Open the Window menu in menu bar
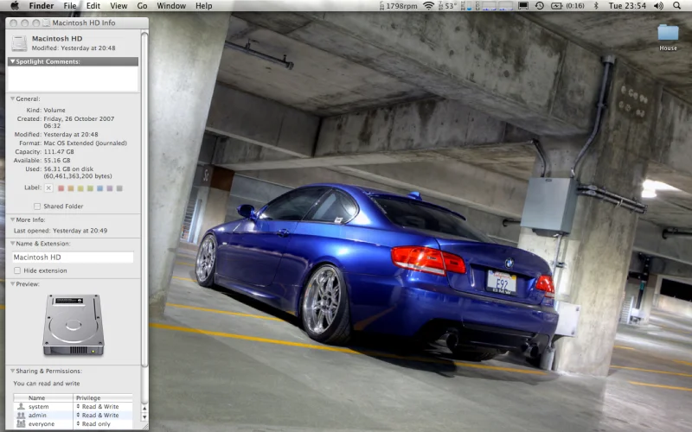This screenshot has width=692, height=432. [x=171, y=6]
